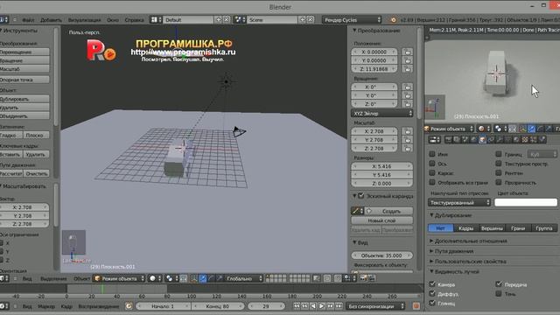
Task: Open the Добавить menu
Action: click(51, 20)
